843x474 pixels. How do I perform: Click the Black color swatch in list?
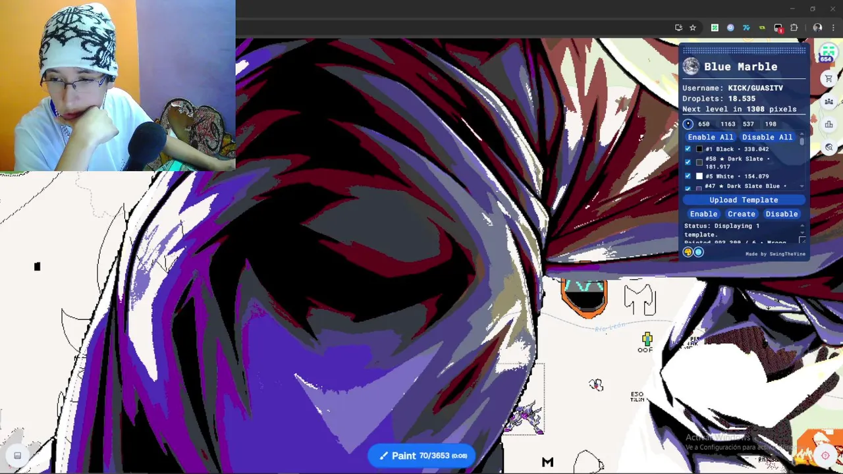(699, 149)
